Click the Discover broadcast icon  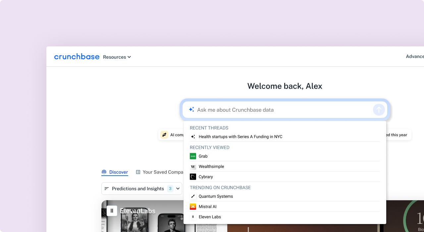coord(104,172)
